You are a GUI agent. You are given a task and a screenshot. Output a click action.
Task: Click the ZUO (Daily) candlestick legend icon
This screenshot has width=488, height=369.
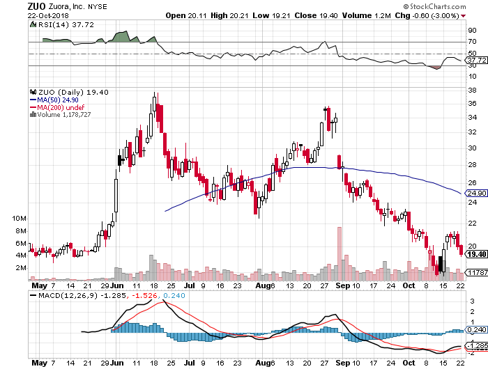[31, 92]
